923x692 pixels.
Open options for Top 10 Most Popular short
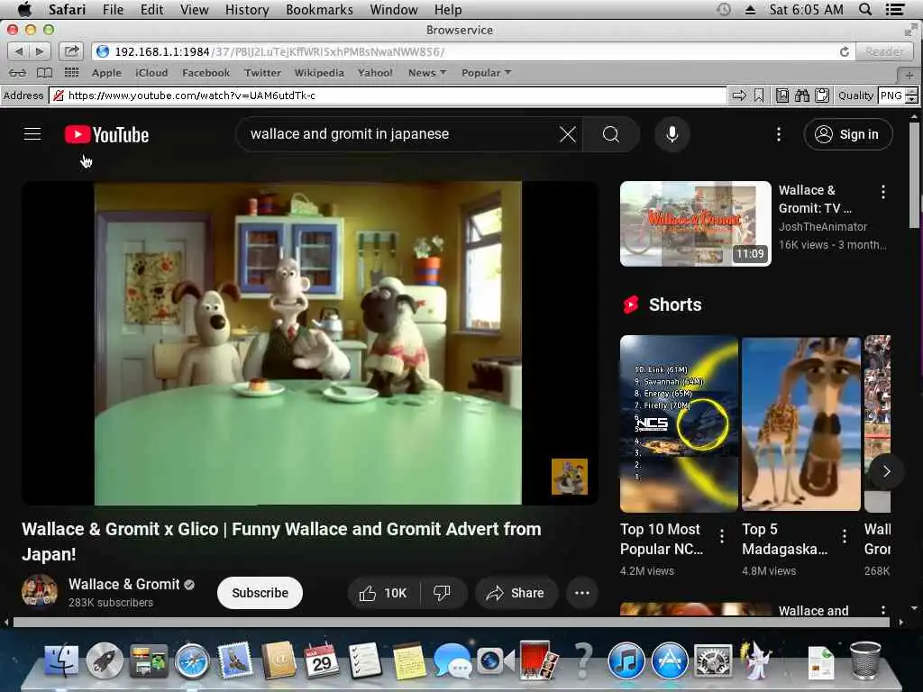(722, 535)
